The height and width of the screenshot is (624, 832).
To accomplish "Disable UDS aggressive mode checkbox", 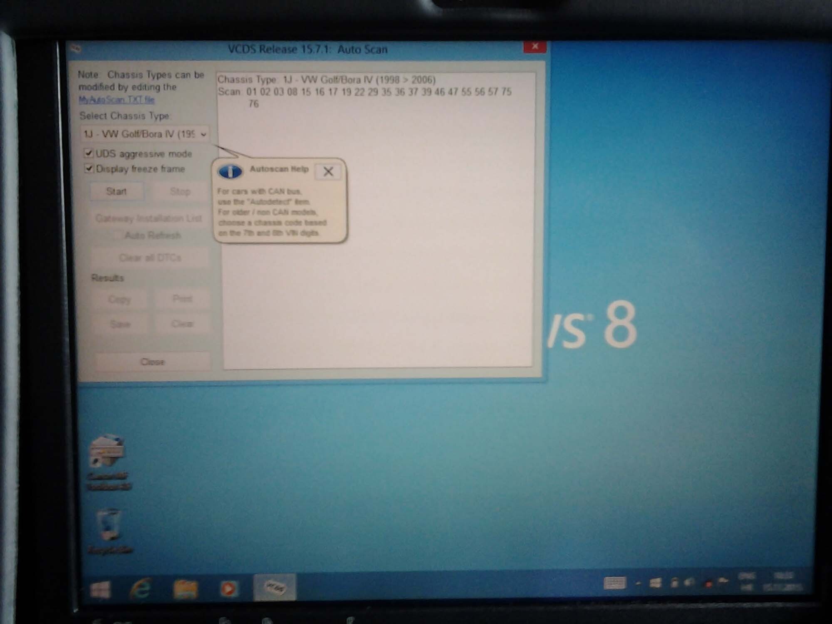I will click(88, 153).
